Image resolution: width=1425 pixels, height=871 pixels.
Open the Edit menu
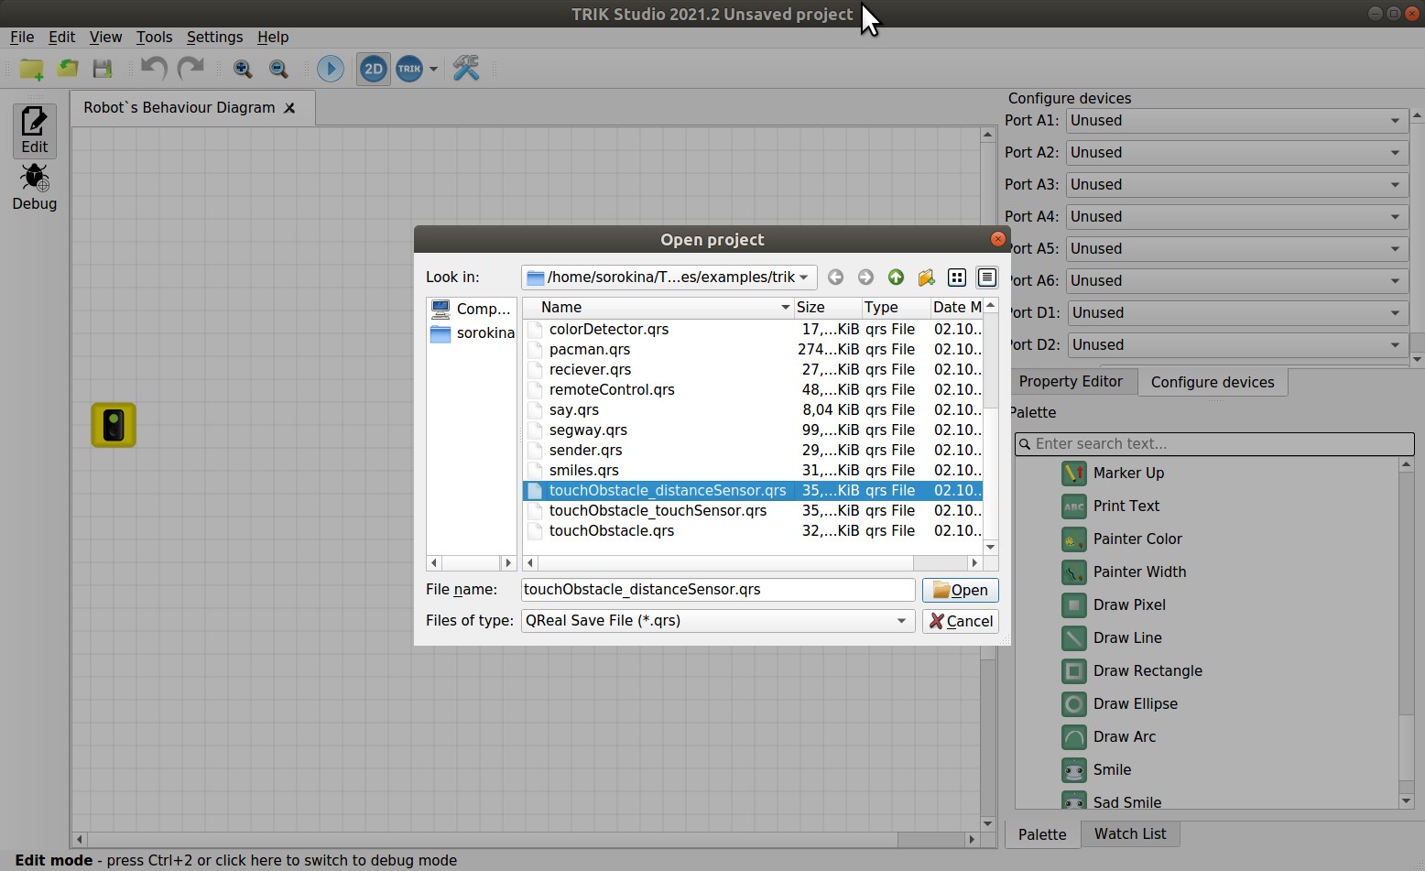(61, 38)
